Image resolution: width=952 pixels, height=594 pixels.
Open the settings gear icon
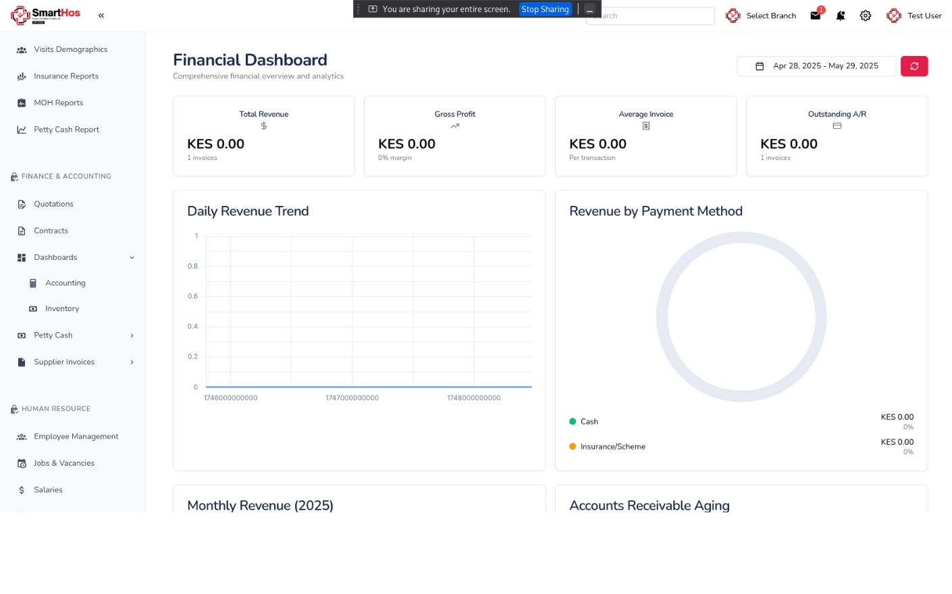pyautogui.click(x=866, y=16)
